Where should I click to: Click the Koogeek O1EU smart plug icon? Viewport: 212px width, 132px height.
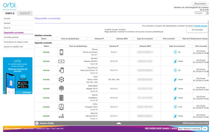tap(61, 107)
